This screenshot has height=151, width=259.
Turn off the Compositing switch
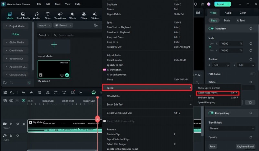(x=211, y=113)
